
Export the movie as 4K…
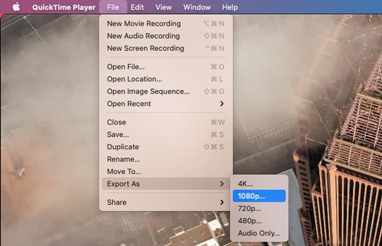click(259, 184)
